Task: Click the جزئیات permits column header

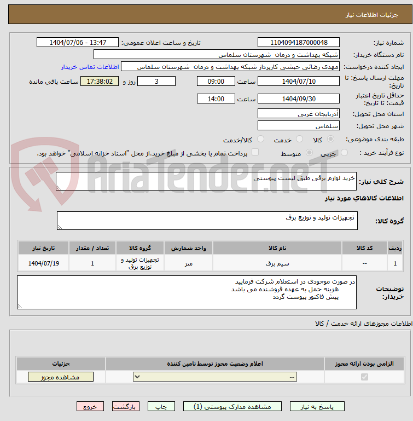Action: tap(61, 364)
